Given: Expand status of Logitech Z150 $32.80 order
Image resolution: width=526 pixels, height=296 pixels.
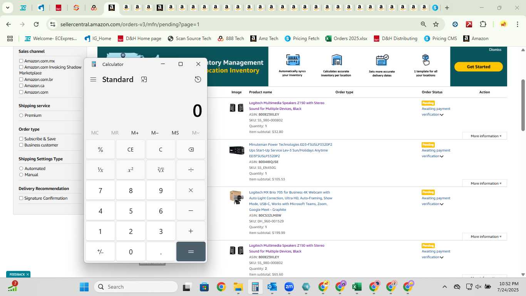Looking at the screenshot, I should pos(442,114).
